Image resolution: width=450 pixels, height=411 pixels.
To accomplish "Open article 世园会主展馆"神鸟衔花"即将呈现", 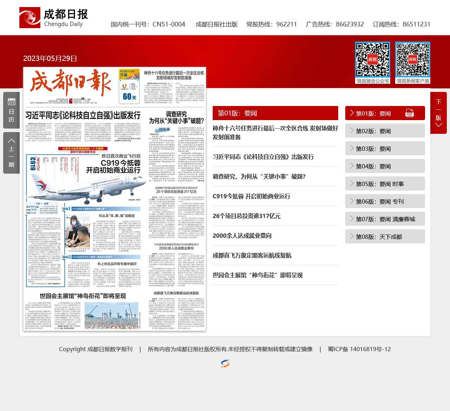I will tap(258, 275).
